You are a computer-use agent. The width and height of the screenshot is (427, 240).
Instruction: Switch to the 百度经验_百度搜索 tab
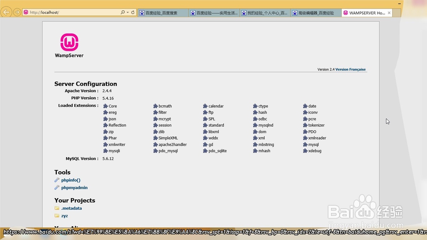pos(163,13)
